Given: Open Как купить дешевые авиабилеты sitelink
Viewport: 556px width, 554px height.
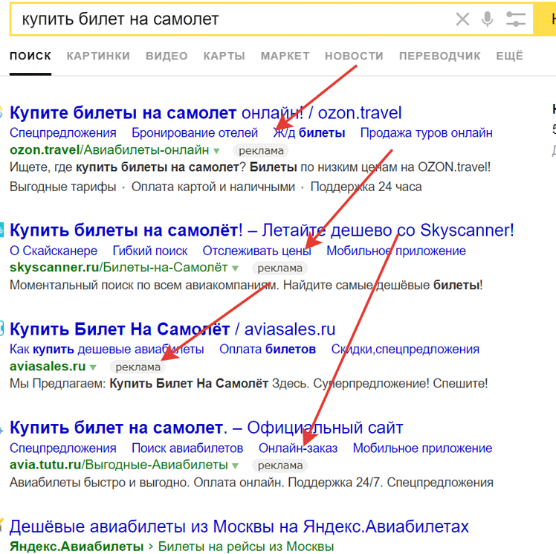Looking at the screenshot, I should click(x=107, y=350).
